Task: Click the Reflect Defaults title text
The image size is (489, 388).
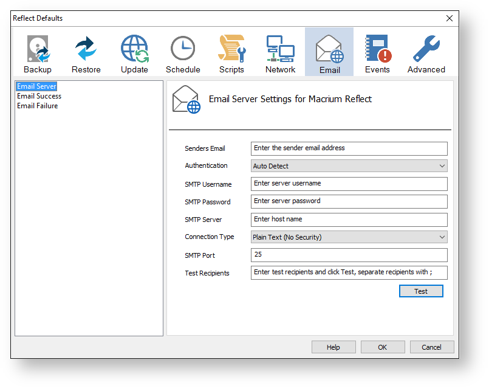Action: click(38, 18)
